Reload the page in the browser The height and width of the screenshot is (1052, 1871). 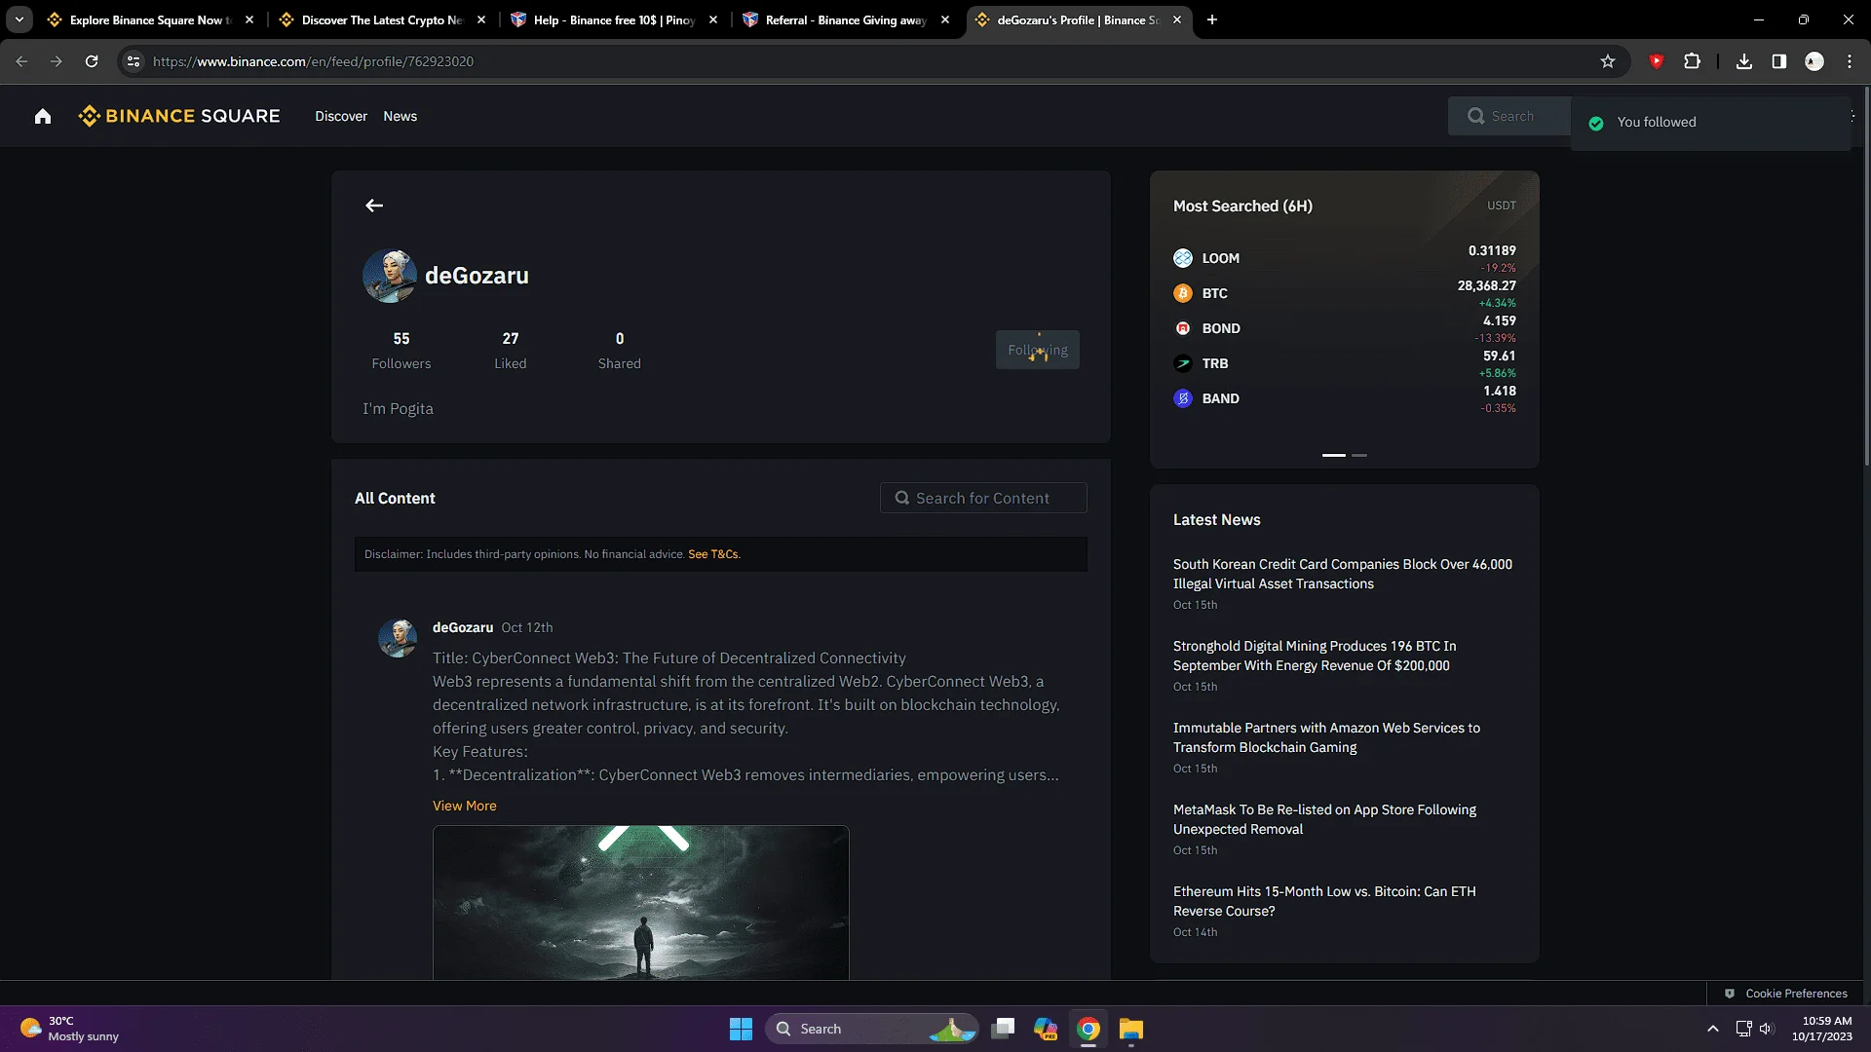tap(92, 61)
